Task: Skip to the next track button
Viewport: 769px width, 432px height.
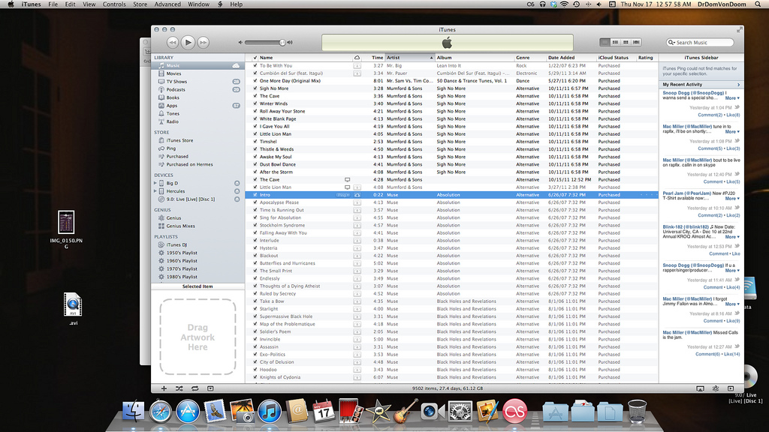Action: click(203, 43)
